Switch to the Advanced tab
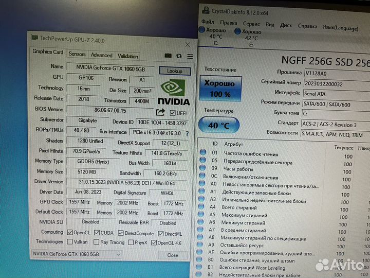Screen dimensions: 370x278 click(102, 55)
